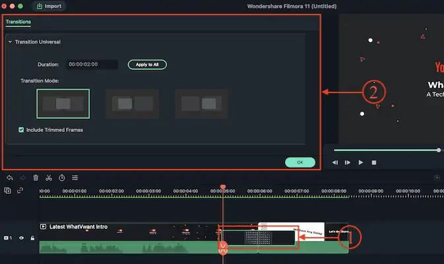Select the overlap transition mode thumbnail
This screenshot has width=444, height=264.
[63, 104]
